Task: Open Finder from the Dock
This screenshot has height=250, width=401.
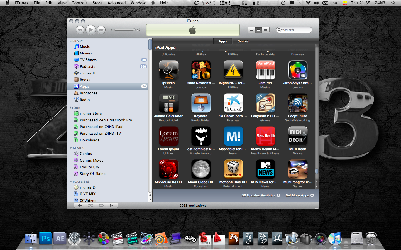Action: (31, 239)
